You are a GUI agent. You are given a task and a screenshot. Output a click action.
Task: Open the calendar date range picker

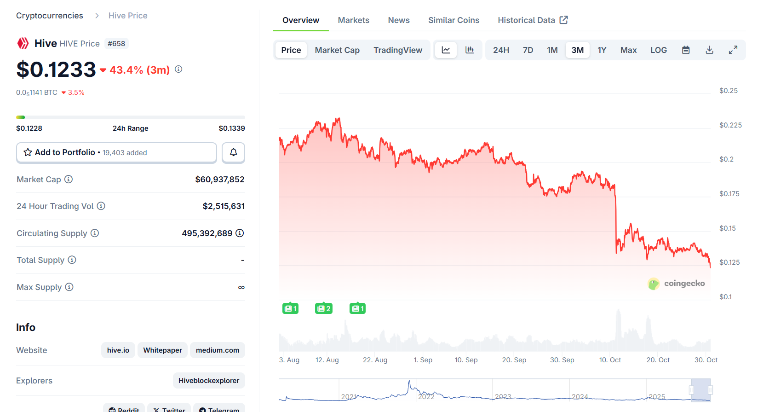click(685, 50)
